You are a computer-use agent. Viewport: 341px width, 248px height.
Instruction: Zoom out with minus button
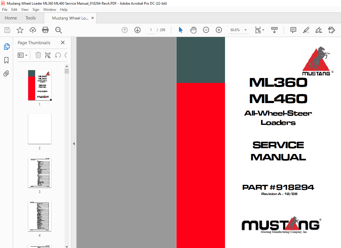pyautogui.click(x=206, y=30)
